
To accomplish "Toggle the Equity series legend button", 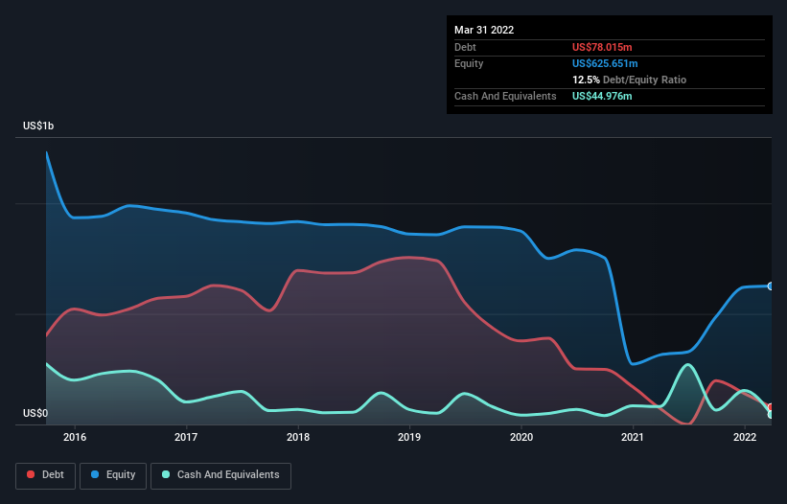I will 113,475.
